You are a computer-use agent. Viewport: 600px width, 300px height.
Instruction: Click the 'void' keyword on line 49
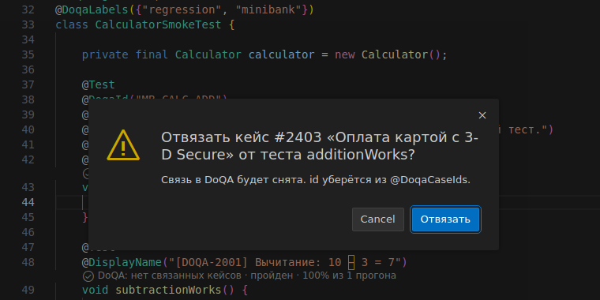click(x=95, y=290)
